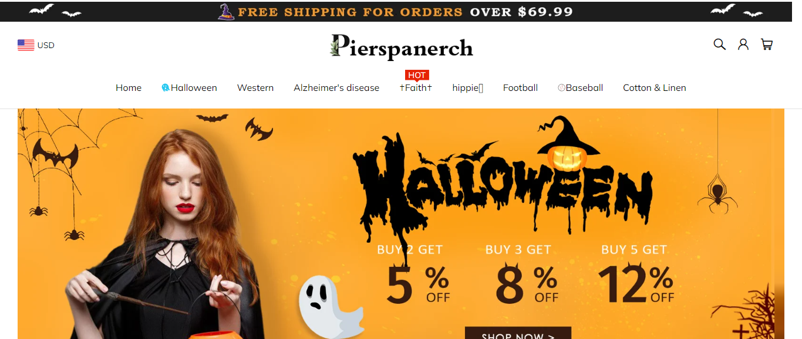
Task: Open the USD currency selector
Action: 36,45
